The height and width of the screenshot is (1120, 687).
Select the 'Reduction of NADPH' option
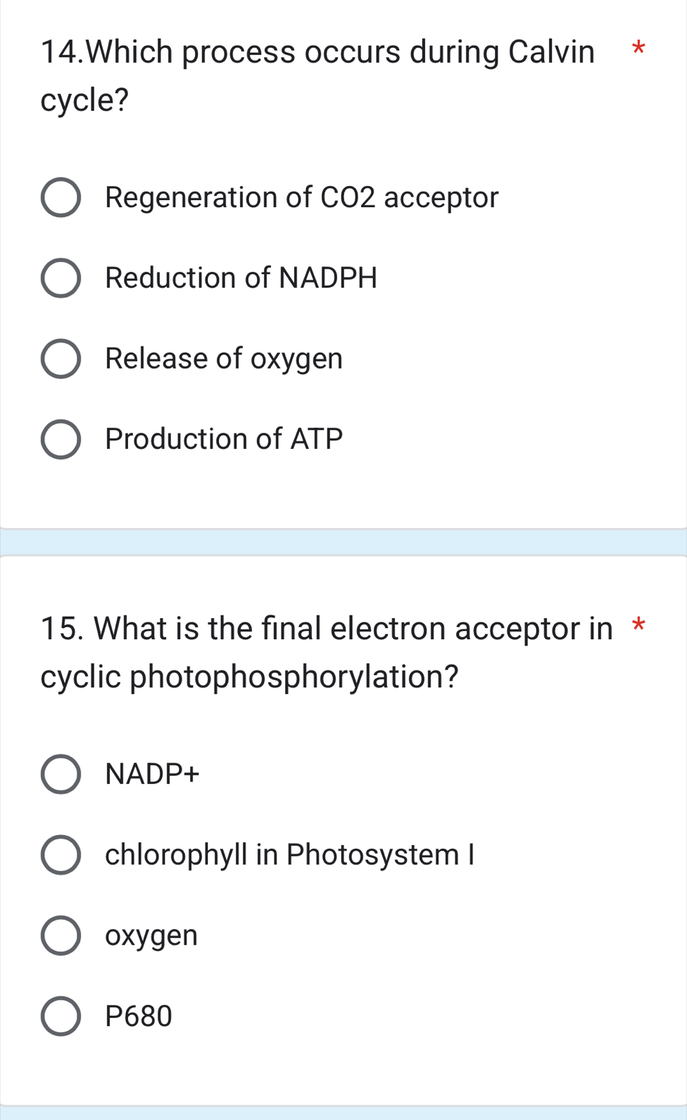click(x=62, y=278)
